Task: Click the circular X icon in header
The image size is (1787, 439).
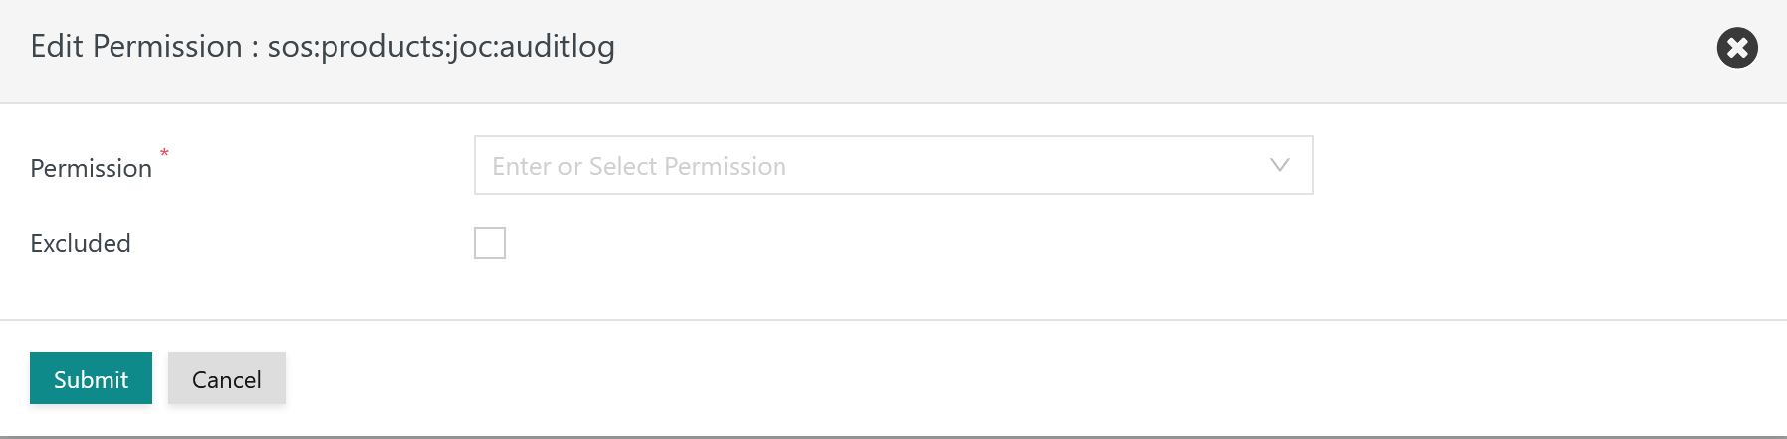Action: (x=1737, y=48)
